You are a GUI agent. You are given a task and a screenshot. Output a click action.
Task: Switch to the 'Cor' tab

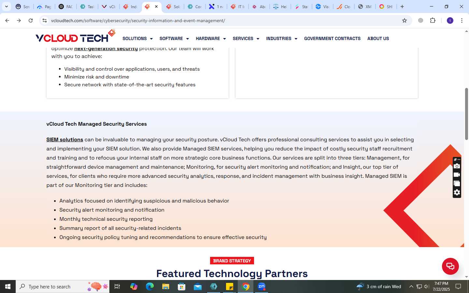pos(195,7)
